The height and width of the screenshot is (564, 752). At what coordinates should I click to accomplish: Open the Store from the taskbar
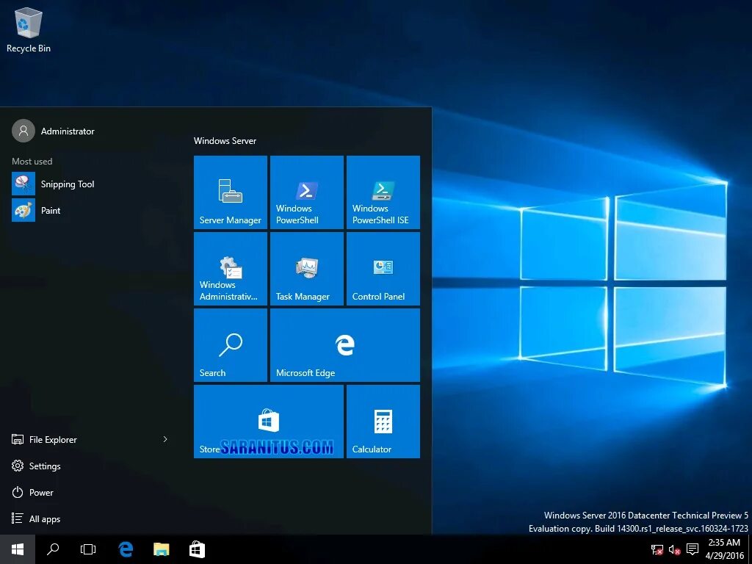pyautogui.click(x=197, y=549)
